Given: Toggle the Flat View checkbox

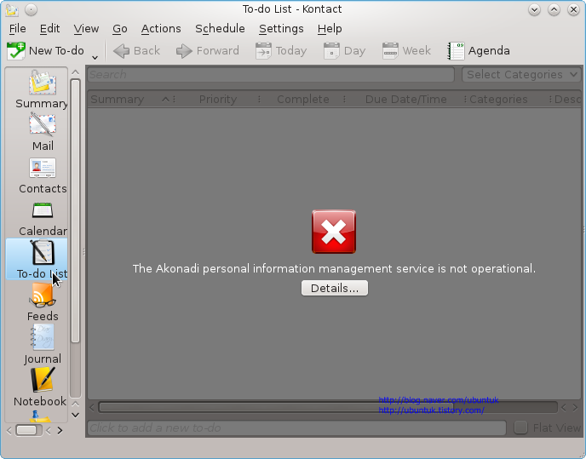Looking at the screenshot, I should click(520, 427).
